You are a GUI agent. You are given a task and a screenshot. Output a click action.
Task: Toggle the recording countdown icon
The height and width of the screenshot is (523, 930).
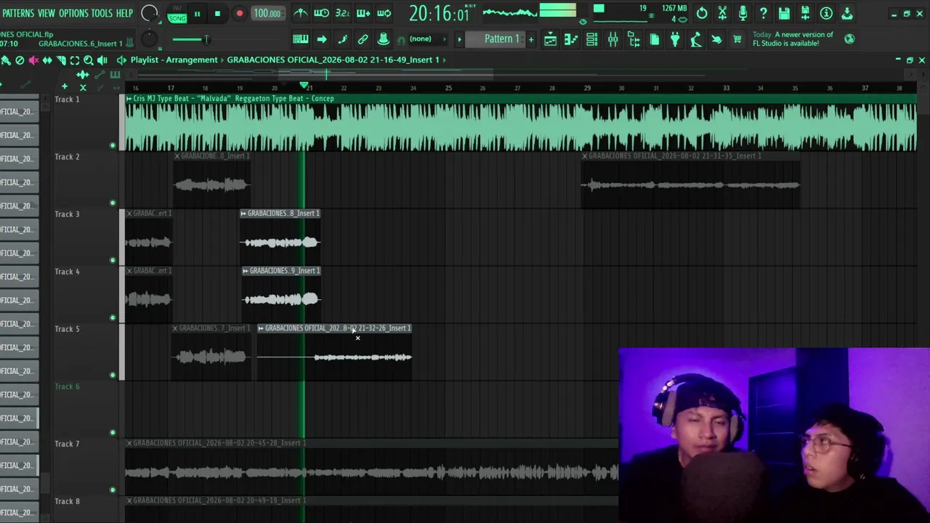tap(342, 13)
